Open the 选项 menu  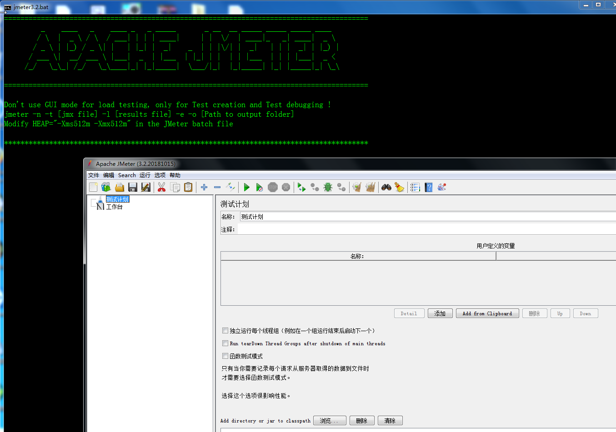point(160,175)
